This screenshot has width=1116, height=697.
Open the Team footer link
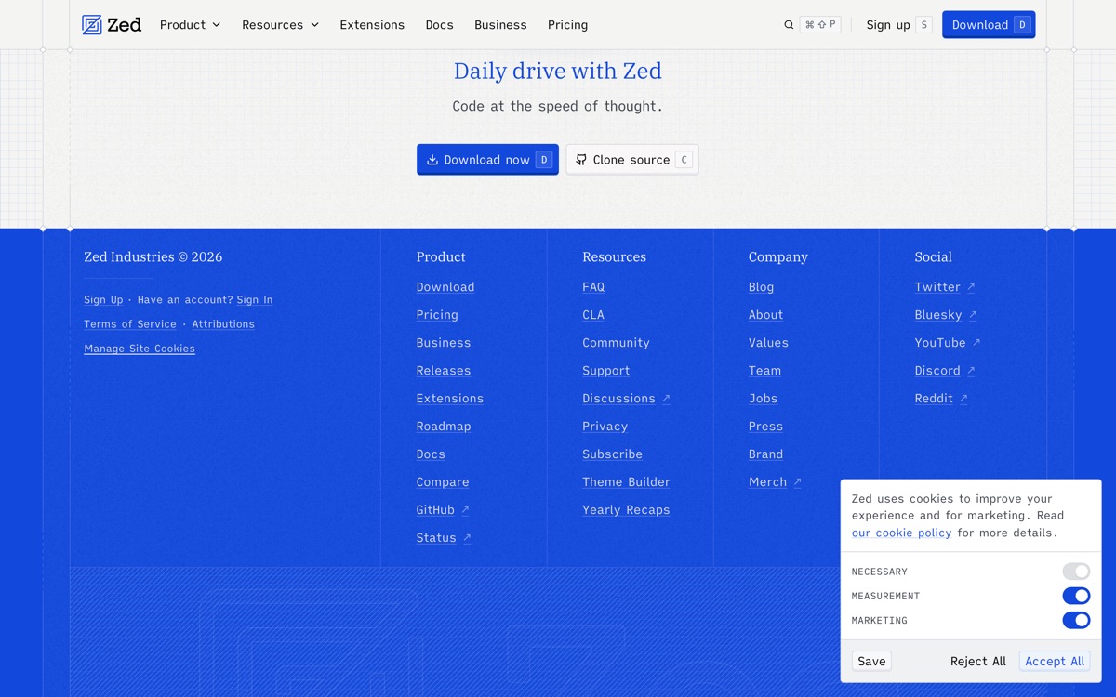tap(764, 371)
